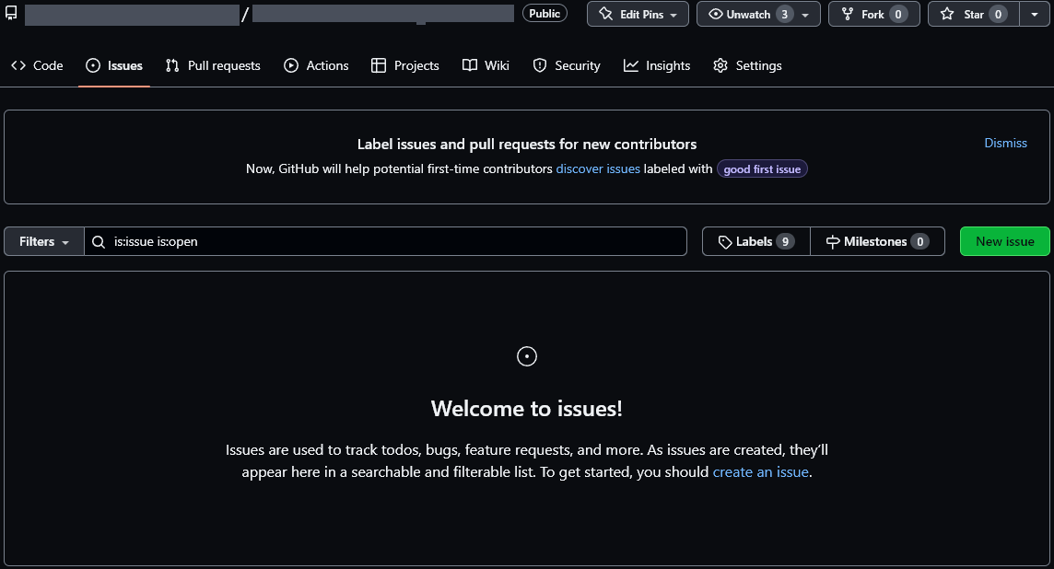The width and height of the screenshot is (1054, 569).
Task: Fork the repository
Action: click(x=873, y=14)
